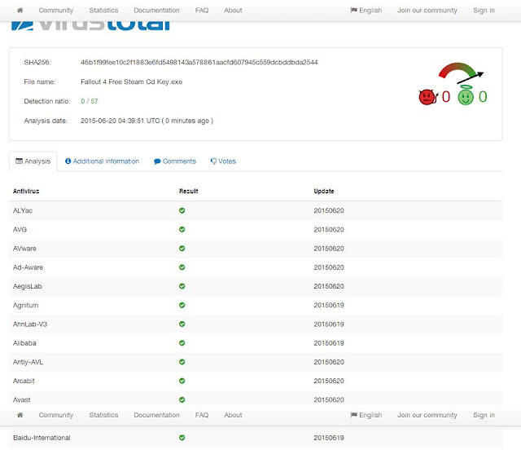Select the SHA256 hash value
521x450 pixels.
[x=199, y=62]
